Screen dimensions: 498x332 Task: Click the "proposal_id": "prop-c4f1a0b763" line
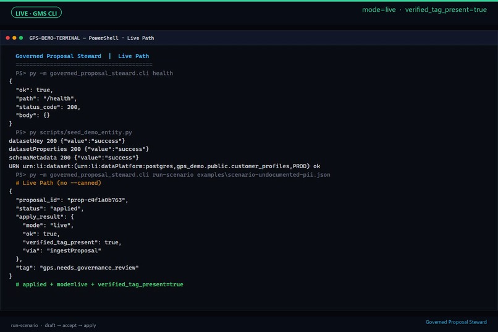pos(72,200)
